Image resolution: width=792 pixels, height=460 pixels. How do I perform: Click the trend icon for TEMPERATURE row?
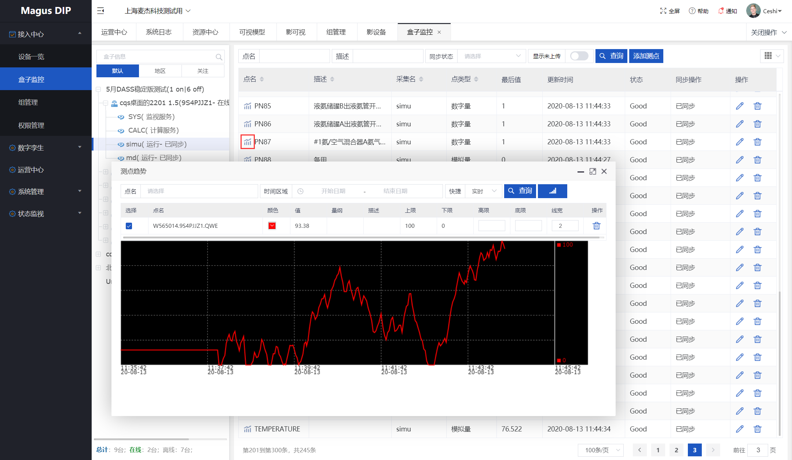(247, 429)
